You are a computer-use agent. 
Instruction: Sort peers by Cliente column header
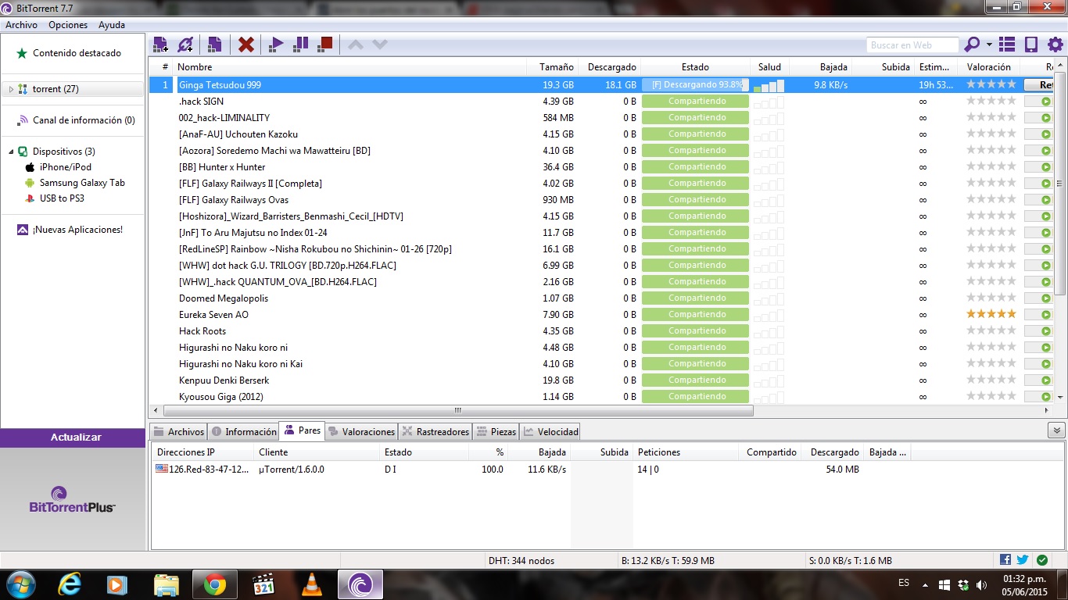coord(317,452)
